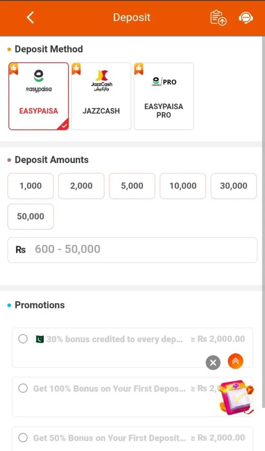The width and height of the screenshot is (265, 451).
Task: Choose the 2,000 deposit amount
Action: (x=81, y=186)
